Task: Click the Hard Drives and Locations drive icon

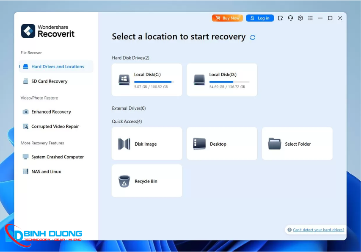Action: click(x=25, y=66)
